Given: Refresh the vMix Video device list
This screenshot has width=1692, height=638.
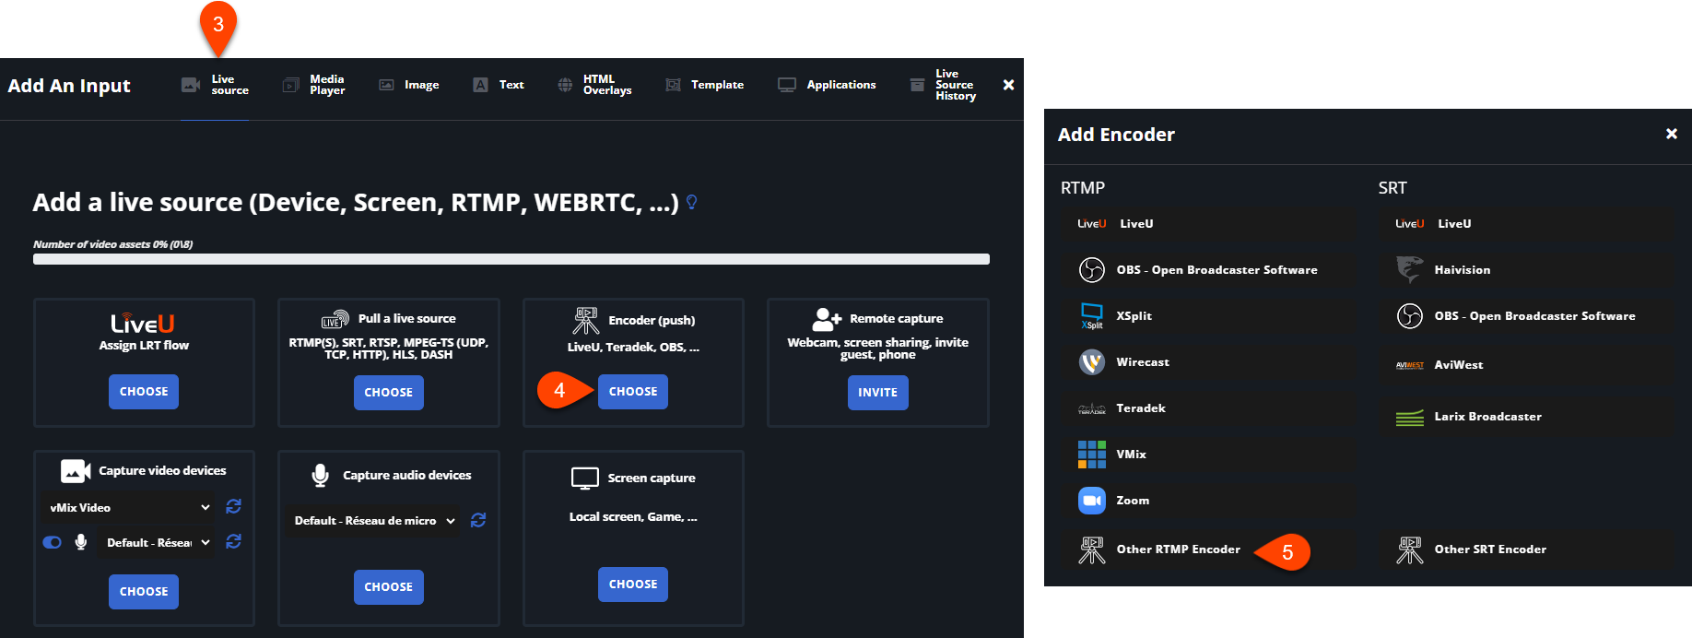Looking at the screenshot, I should pyautogui.click(x=234, y=507).
